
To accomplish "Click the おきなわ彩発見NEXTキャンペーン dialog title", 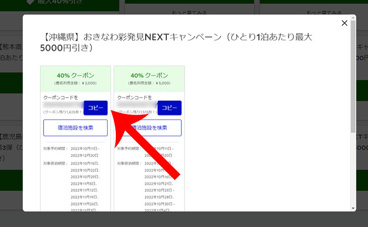I will click(176, 42).
